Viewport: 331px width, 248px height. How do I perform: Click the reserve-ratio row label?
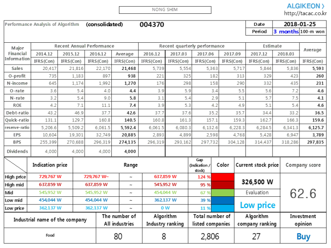point(17,127)
